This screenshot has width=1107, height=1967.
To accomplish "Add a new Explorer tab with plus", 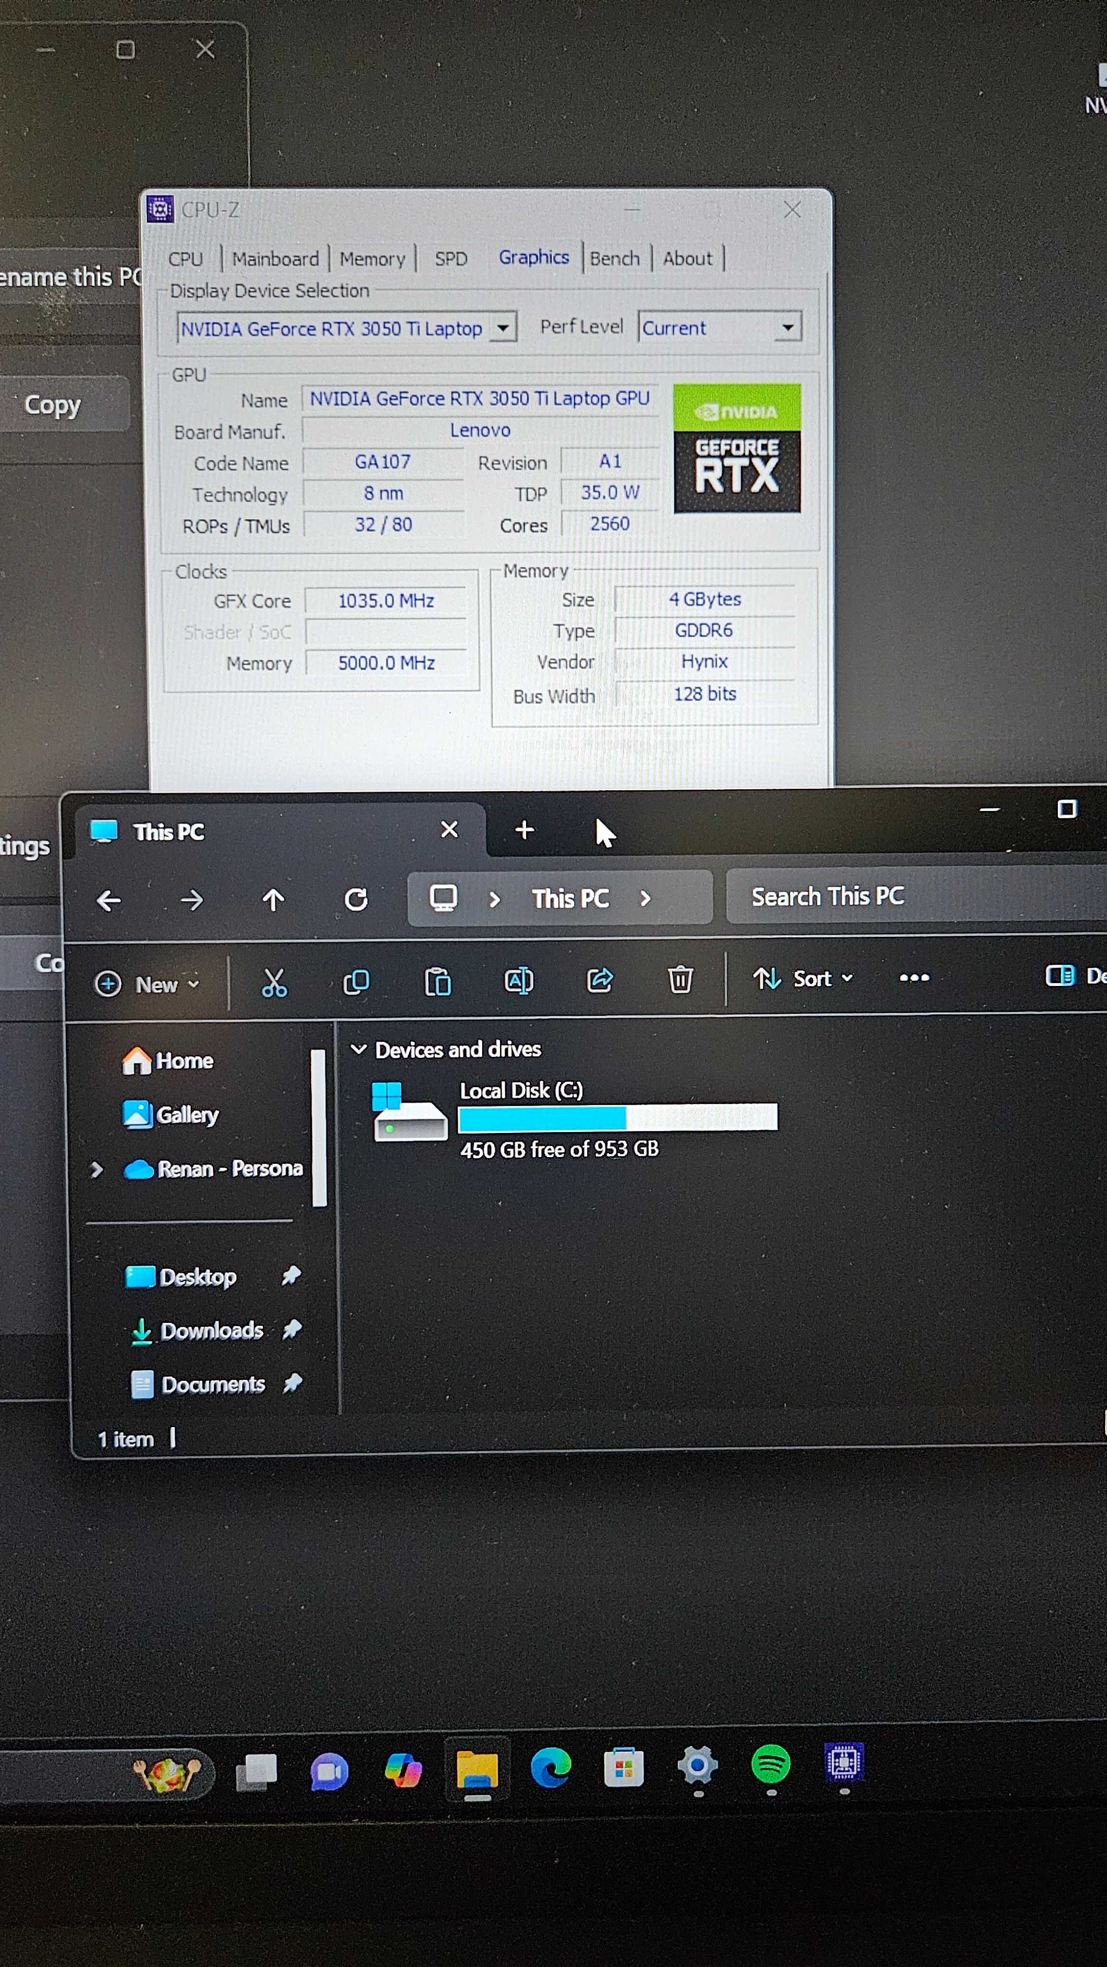I will (524, 829).
